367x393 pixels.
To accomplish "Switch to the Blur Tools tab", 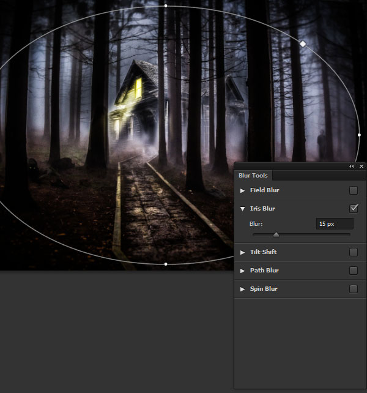I will click(x=253, y=176).
